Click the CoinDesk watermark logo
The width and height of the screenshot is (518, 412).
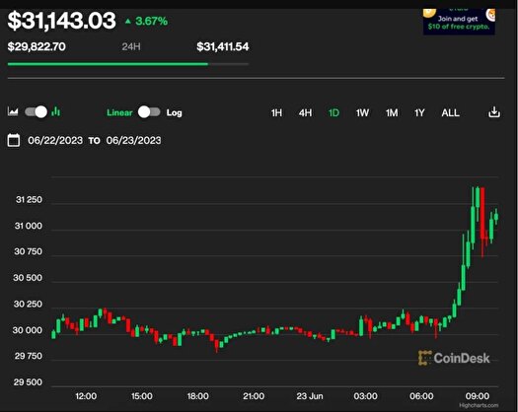click(x=454, y=358)
